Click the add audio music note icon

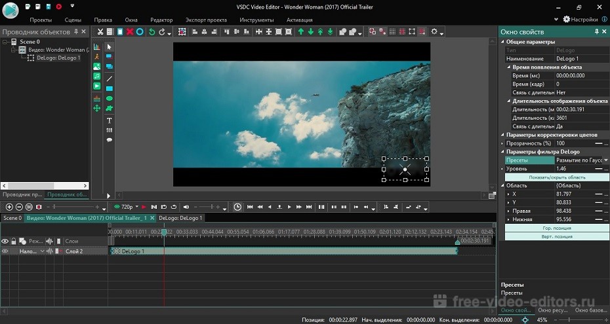click(x=97, y=77)
